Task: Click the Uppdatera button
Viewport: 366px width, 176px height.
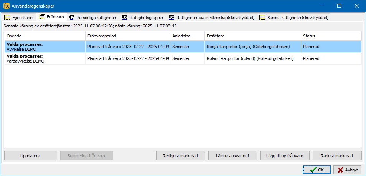Action: tap(31, 156)
